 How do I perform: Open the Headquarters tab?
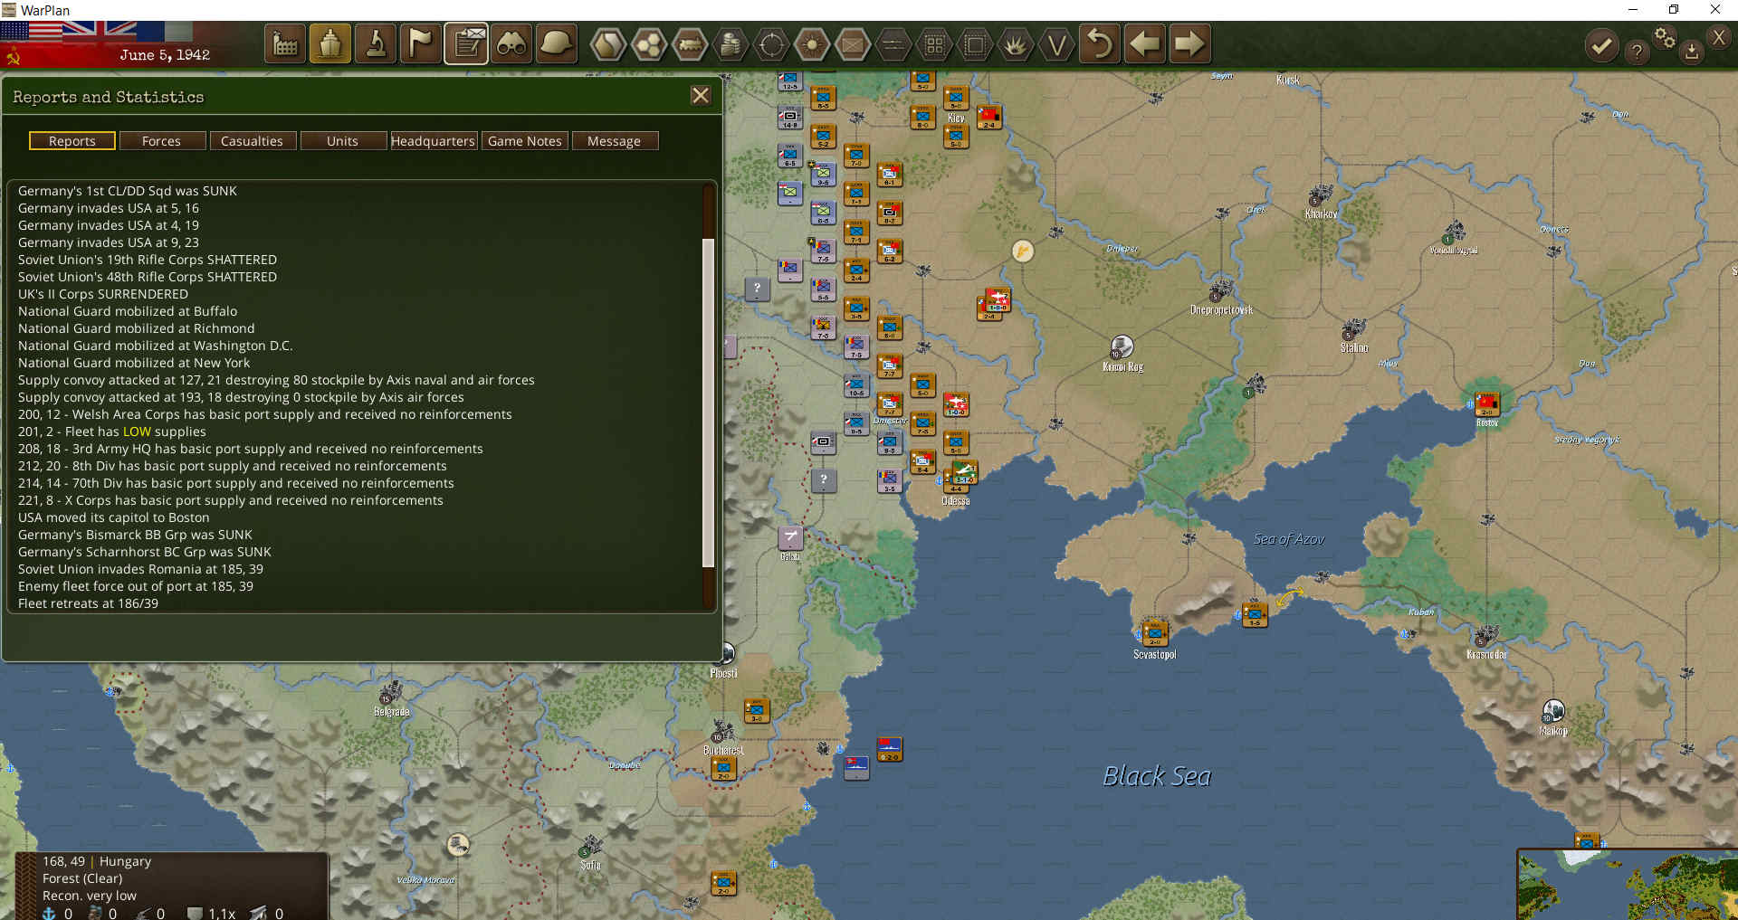coord(433,141)
